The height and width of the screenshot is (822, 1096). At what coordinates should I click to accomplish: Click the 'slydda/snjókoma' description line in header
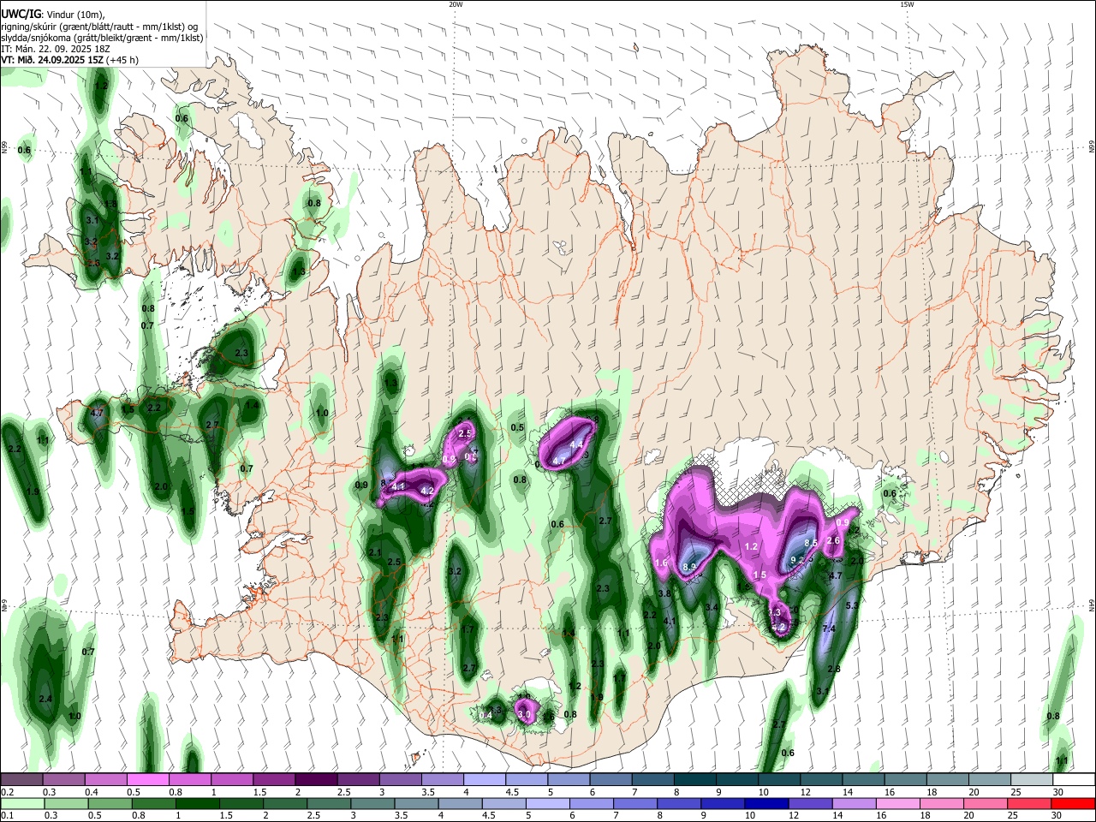click(x=102, y=38)
